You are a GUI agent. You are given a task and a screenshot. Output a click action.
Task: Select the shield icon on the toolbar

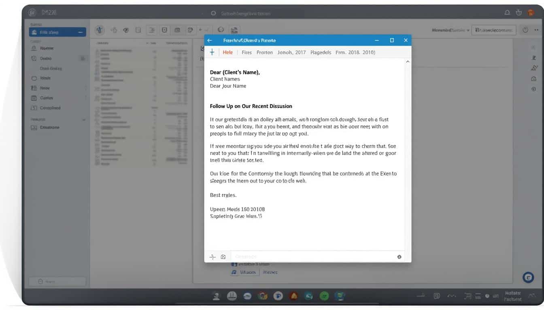164,30
